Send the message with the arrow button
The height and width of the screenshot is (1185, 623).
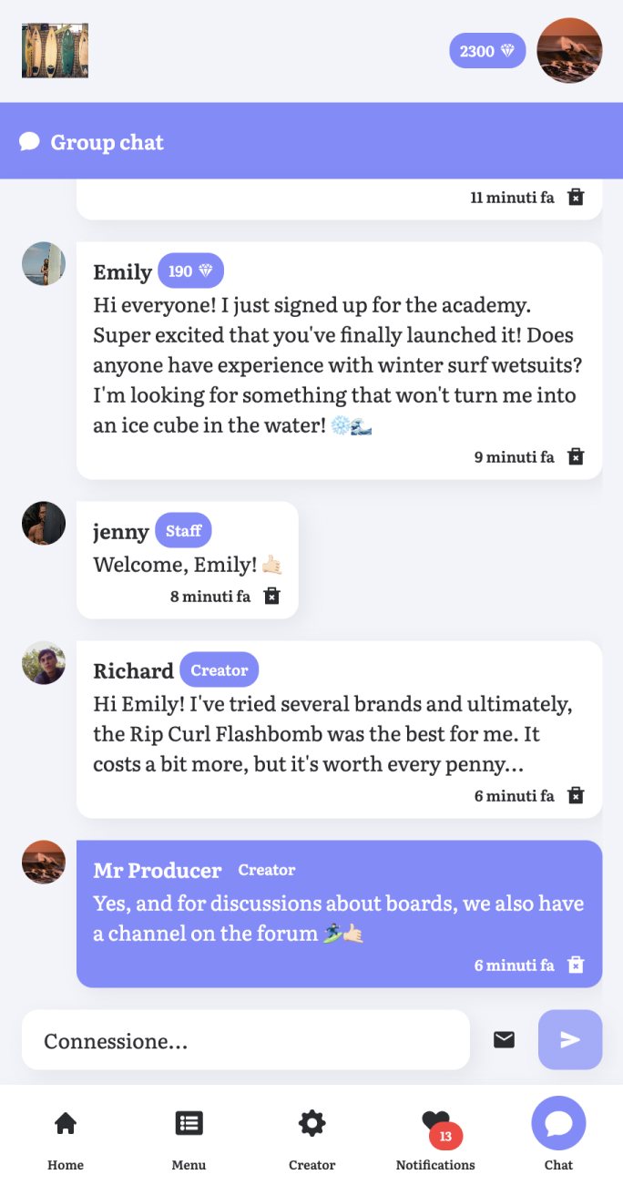click(570, 1039)
